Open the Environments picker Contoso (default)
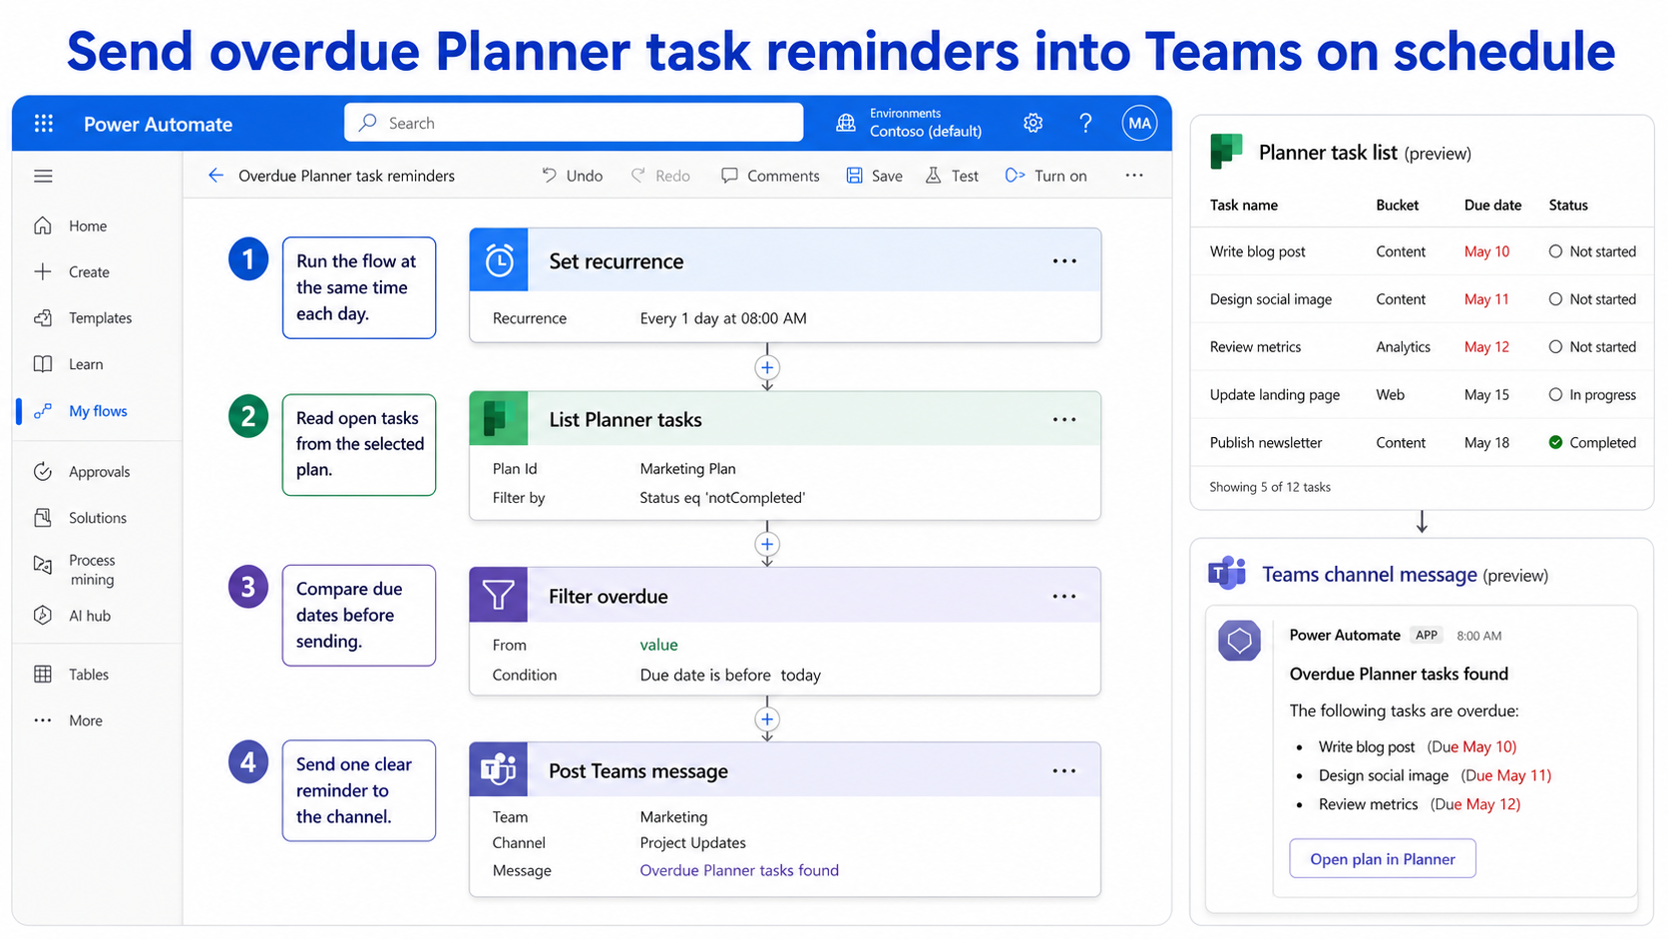This screenshot has width=1668, height=939. (910, 123)
